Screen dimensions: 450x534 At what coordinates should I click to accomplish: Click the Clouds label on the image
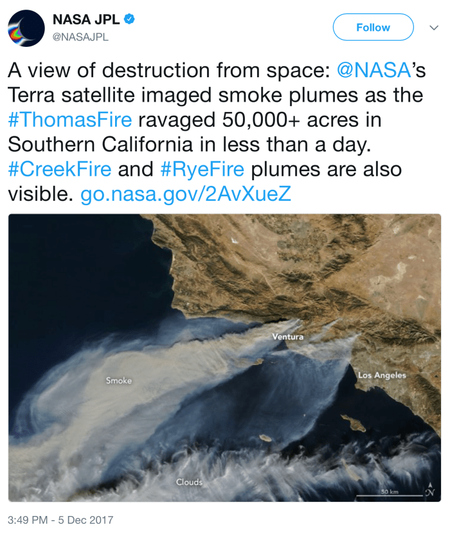(x=189, y=482)
